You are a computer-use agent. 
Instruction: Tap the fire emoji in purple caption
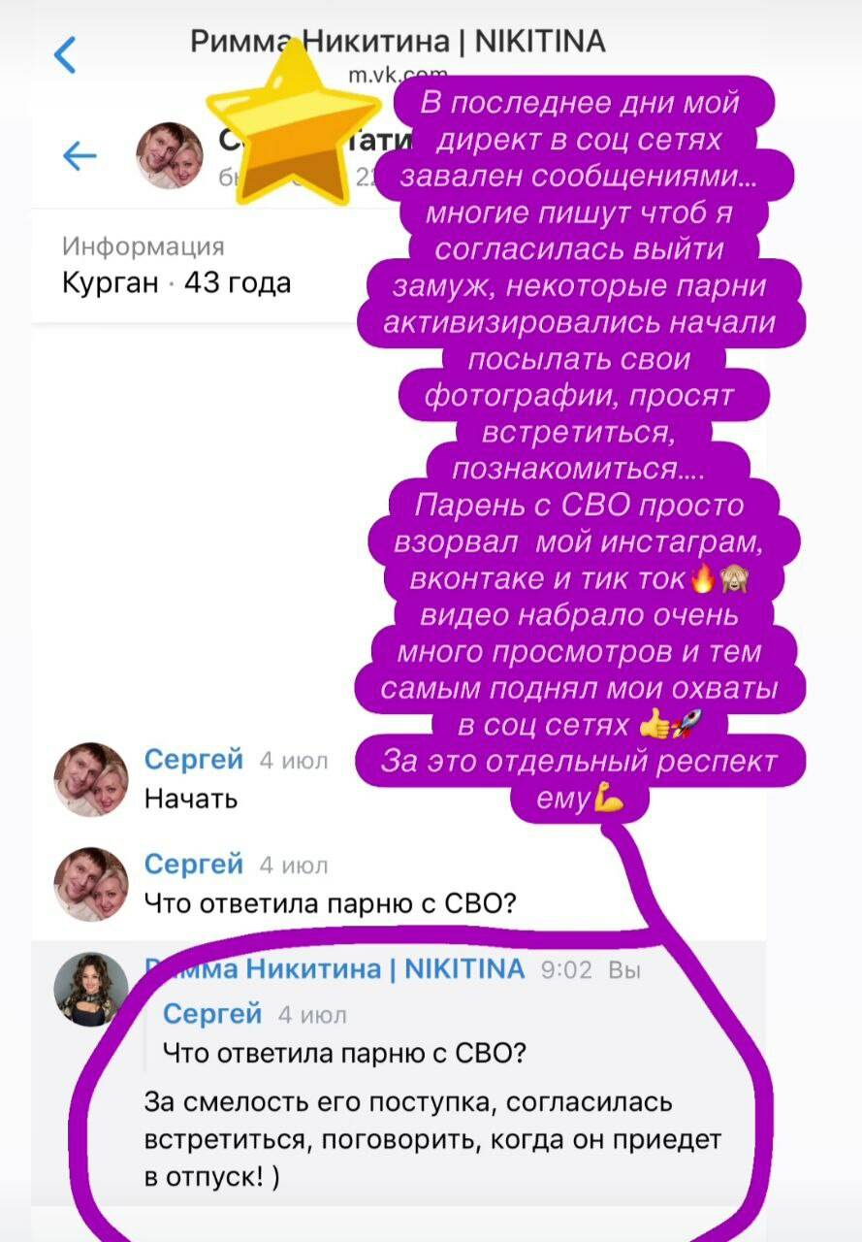701,578
